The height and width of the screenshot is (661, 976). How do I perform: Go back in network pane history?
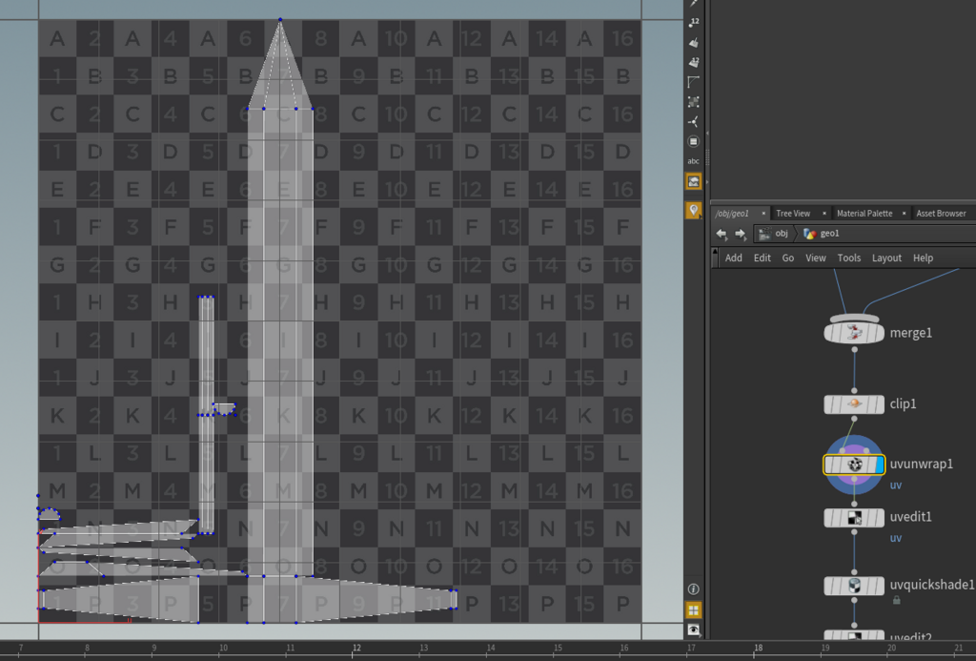[x=721, y=234]
